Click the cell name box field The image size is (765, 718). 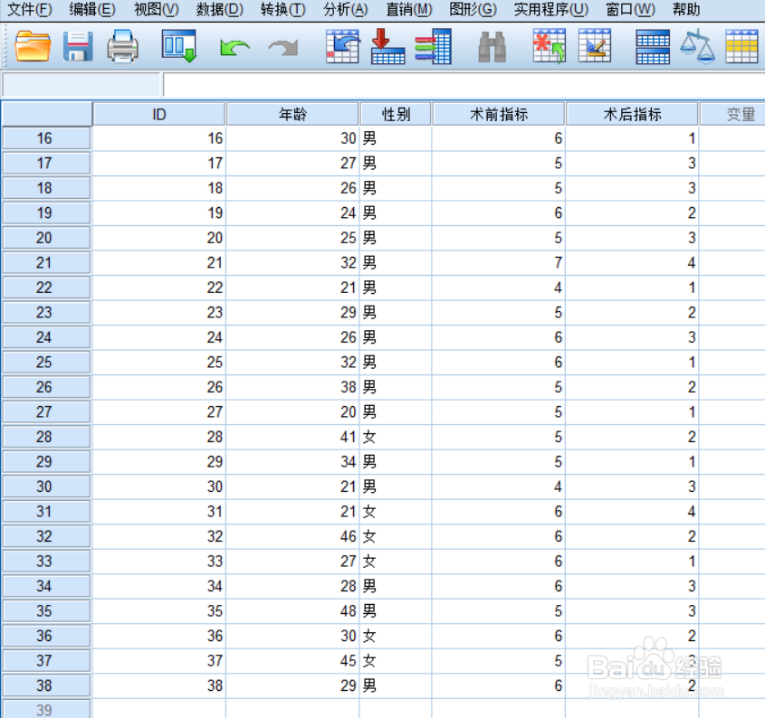81,85
